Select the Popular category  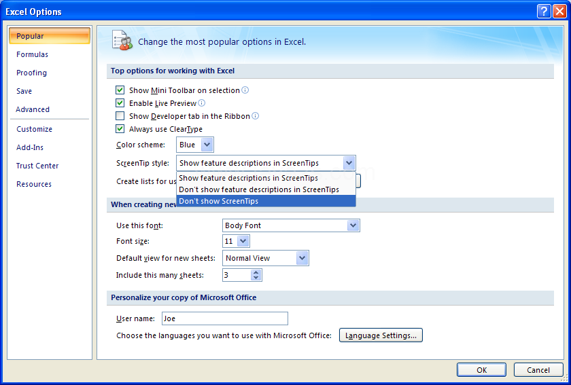point(50,36)
